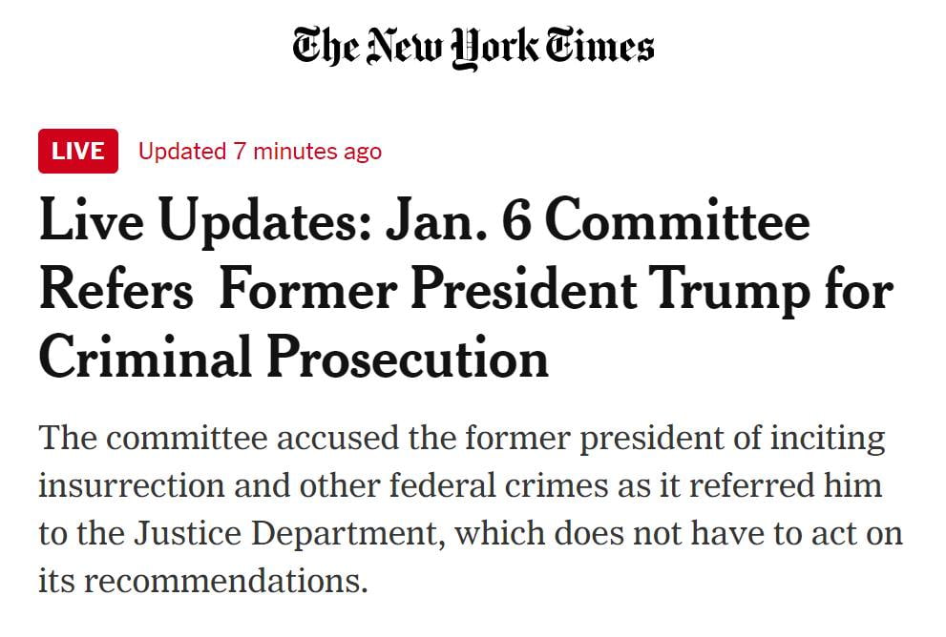Click "Live Updates:" in the headline
Image resolution: width=946 pixels, height=637 pixels.
[x=203, y=221]
